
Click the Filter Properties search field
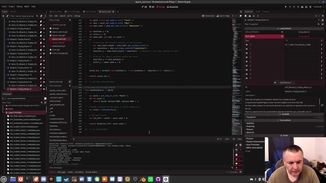282,24
